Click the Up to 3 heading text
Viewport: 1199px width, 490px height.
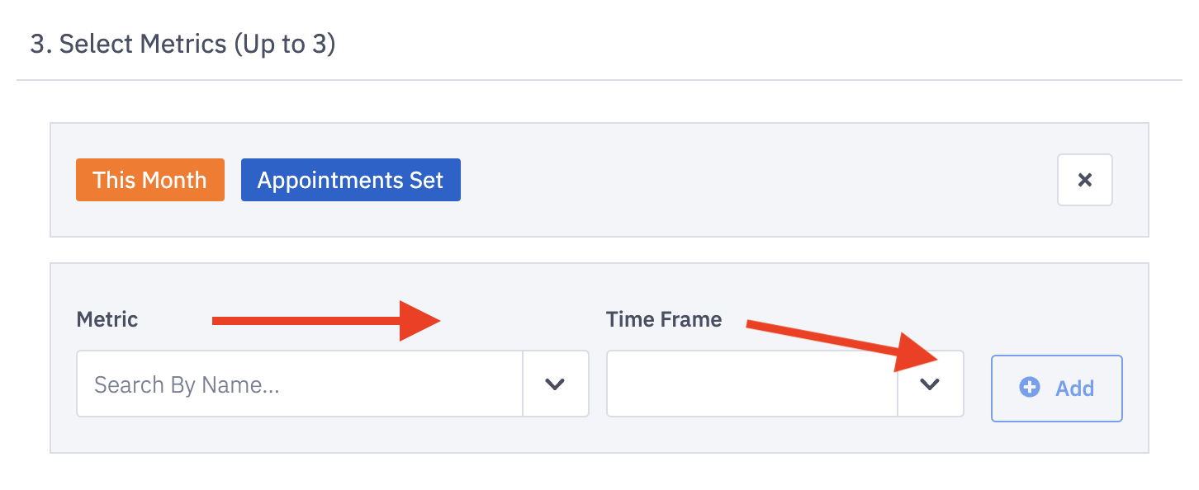tap(285, 44)
